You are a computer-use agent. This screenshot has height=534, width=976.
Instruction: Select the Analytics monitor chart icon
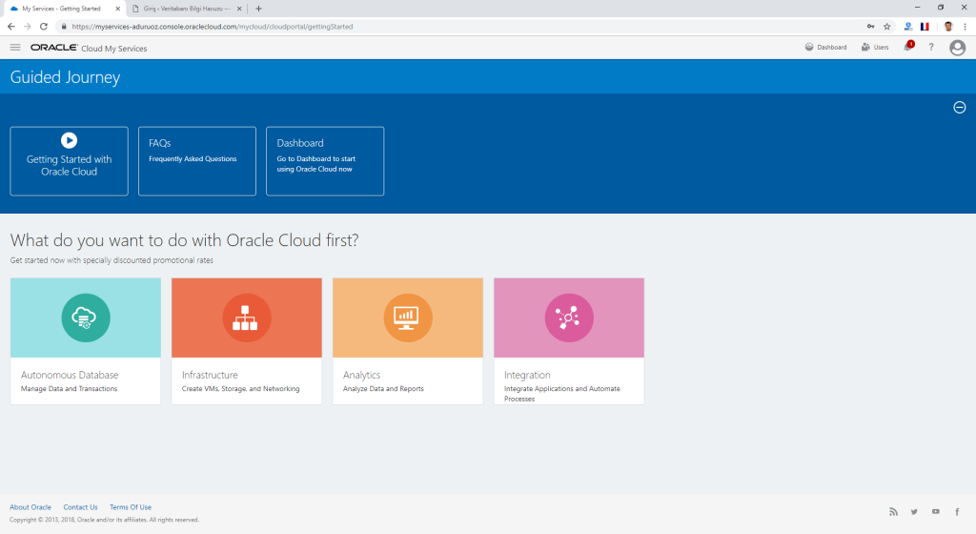(408, 318)
